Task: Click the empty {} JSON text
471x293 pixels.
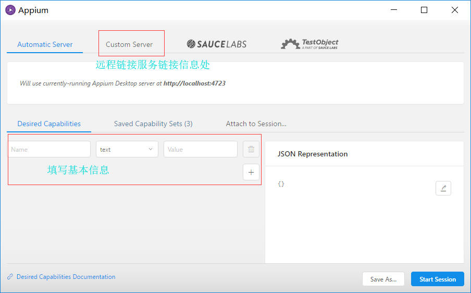Action: coord(281,184)
